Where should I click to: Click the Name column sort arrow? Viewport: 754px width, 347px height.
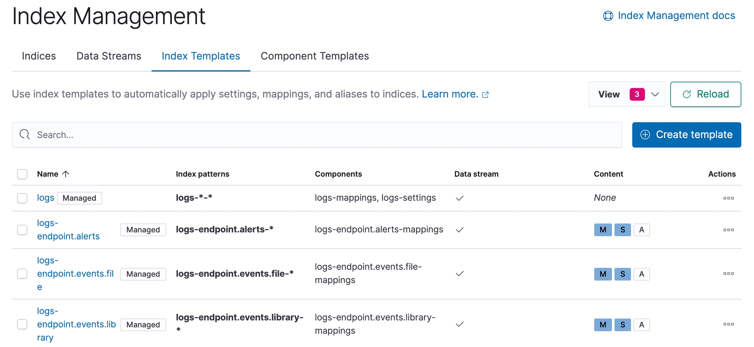click(x=66, y=174)
